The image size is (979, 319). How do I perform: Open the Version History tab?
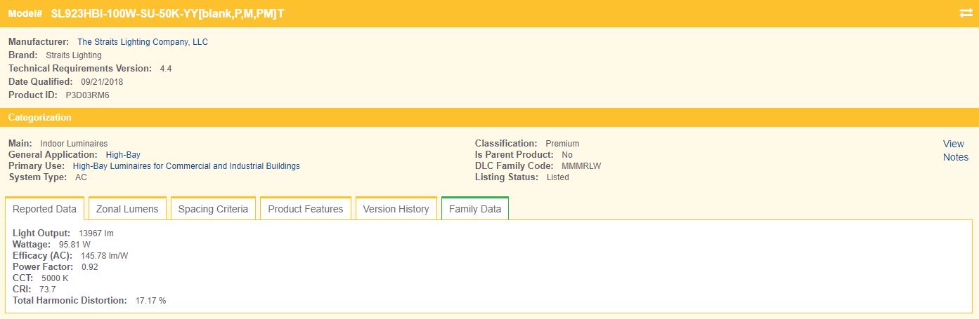point(396,209)
